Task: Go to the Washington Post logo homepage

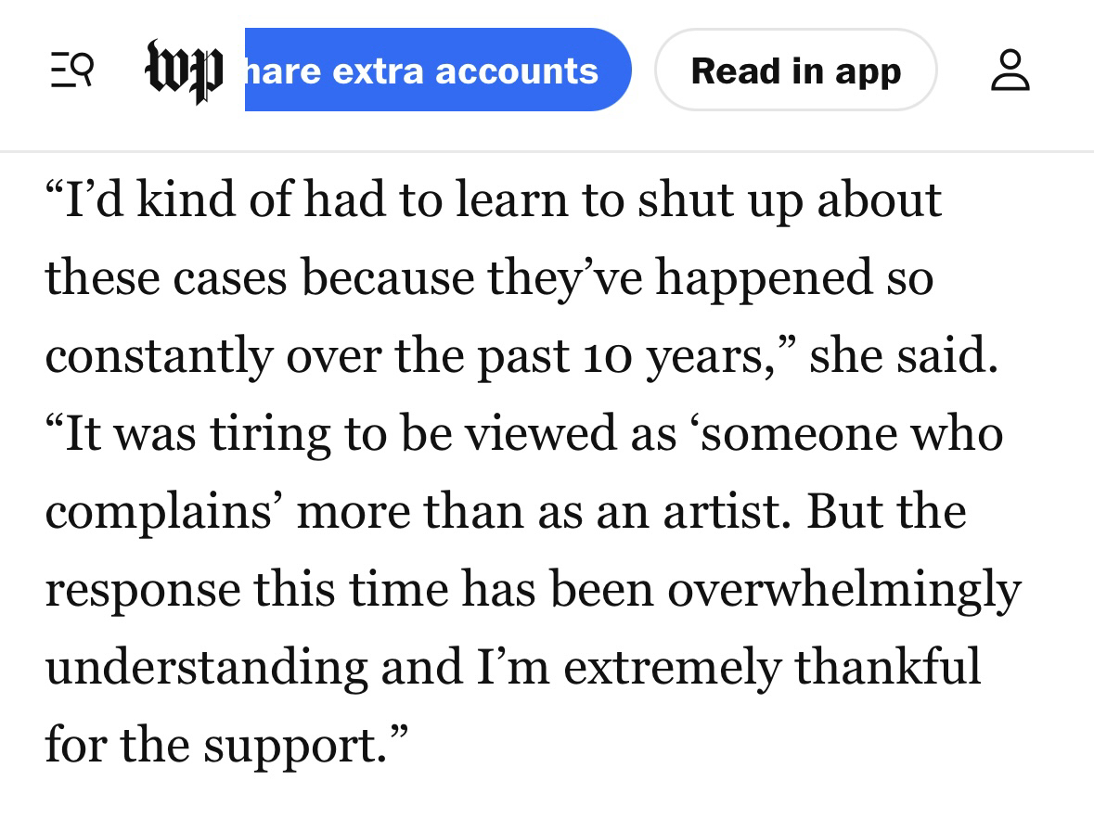Action: (x=185, y=70)
